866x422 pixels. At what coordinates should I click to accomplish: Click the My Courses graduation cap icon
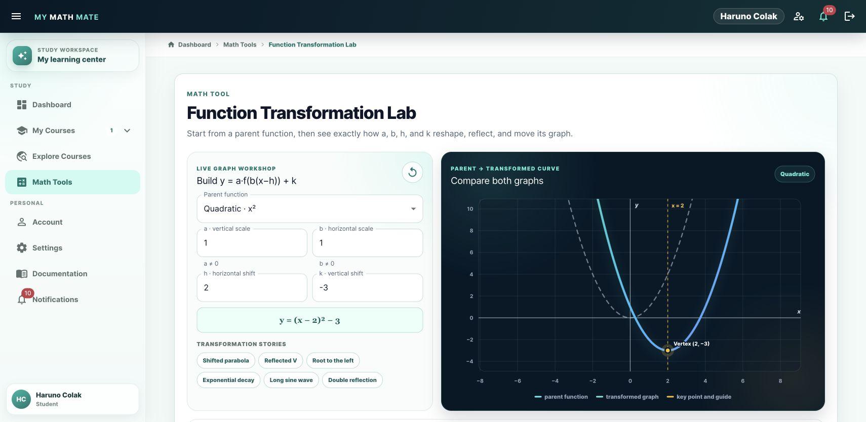coord(22,131)
